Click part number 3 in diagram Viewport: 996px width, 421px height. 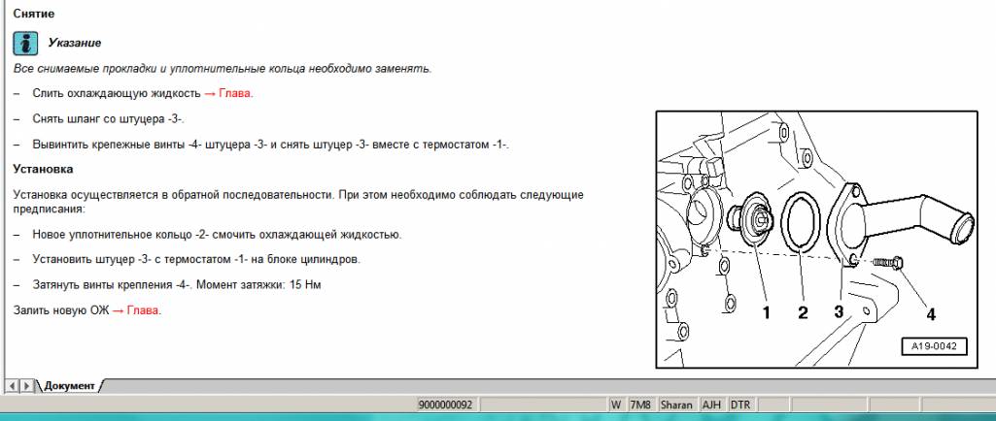tap(839, 312)
